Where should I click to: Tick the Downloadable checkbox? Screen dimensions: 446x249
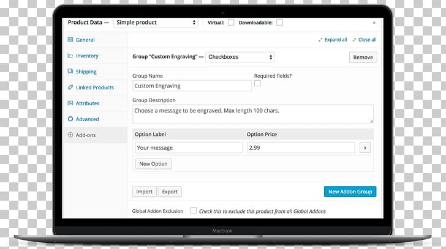pos(279,23)
